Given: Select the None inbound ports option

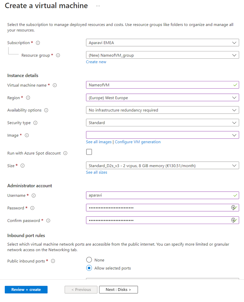Looking at the screenshot, I should (x=89, y=260).
